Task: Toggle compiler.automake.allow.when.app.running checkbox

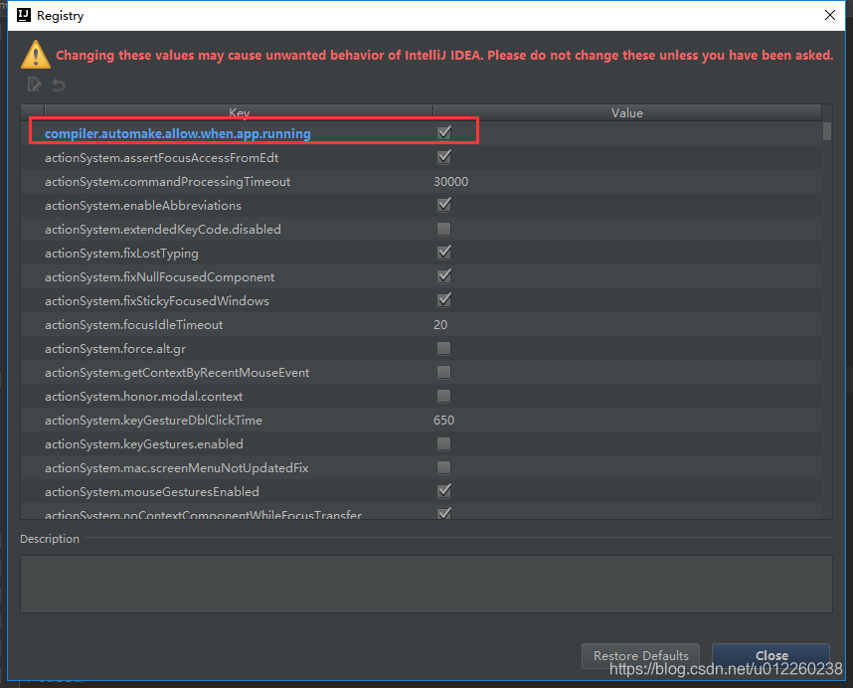Action: click(x=444, y=132)
